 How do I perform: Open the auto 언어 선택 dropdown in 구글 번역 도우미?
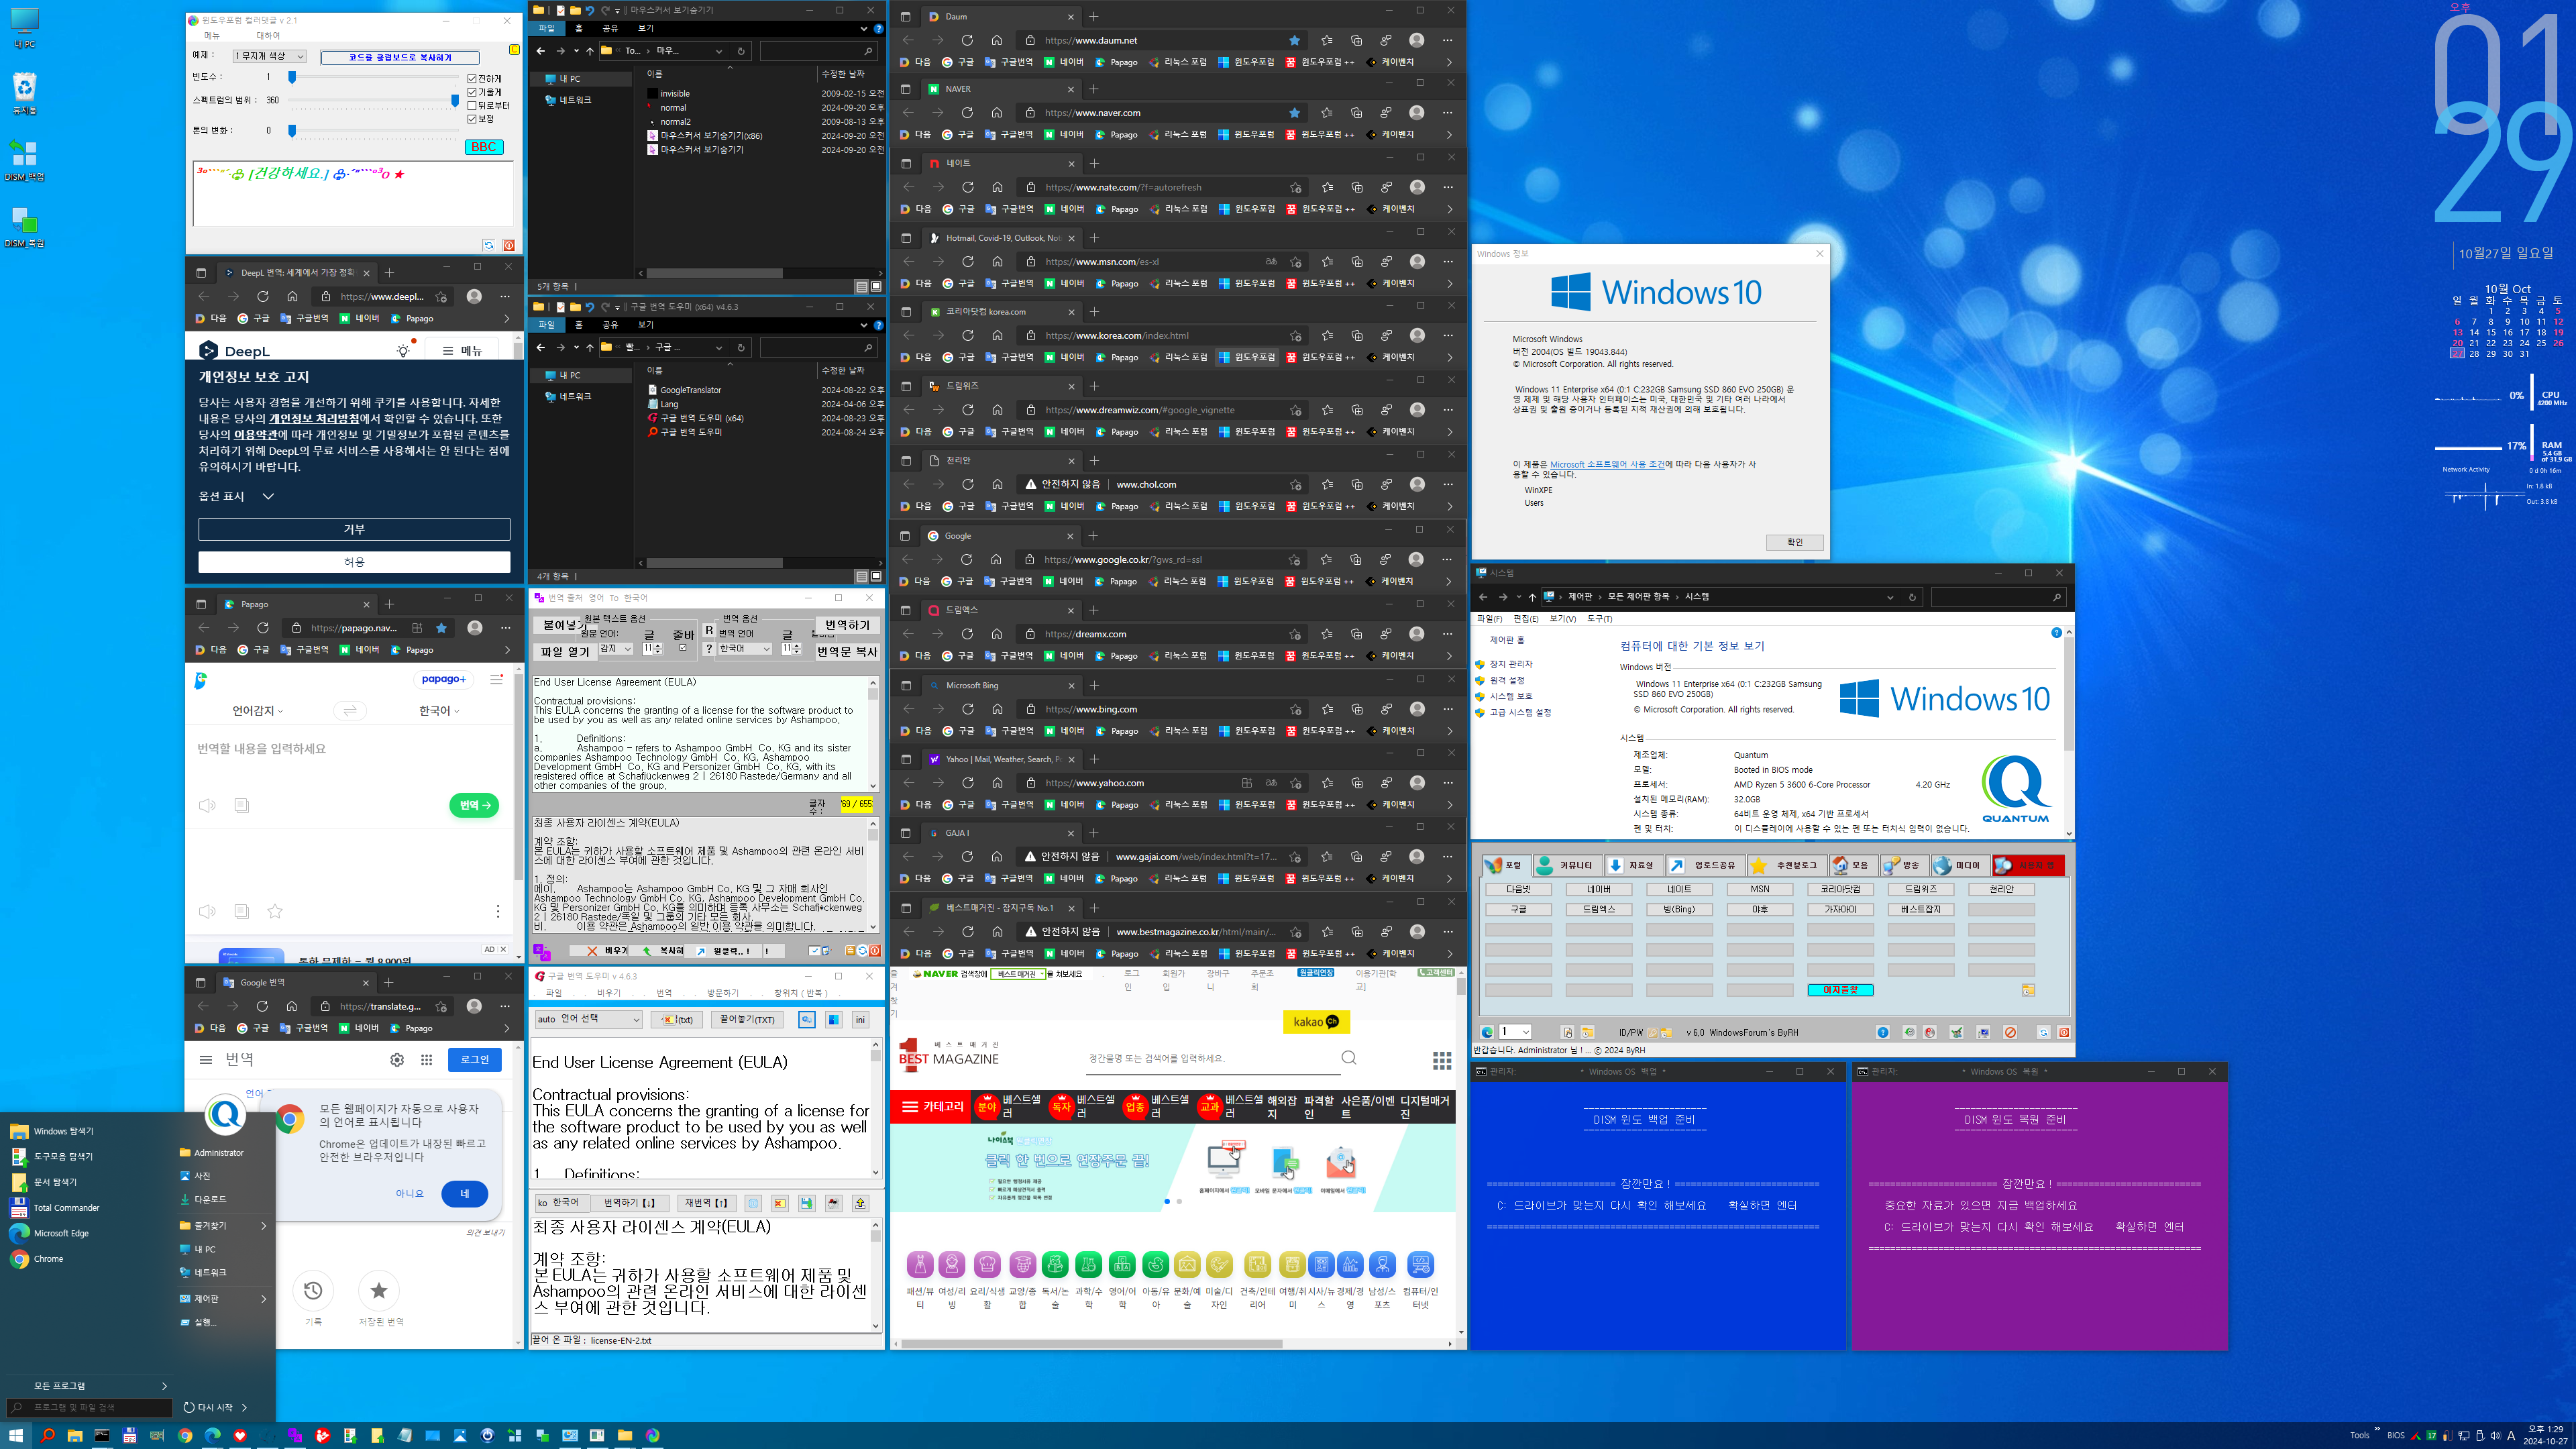pos(588,1019)
